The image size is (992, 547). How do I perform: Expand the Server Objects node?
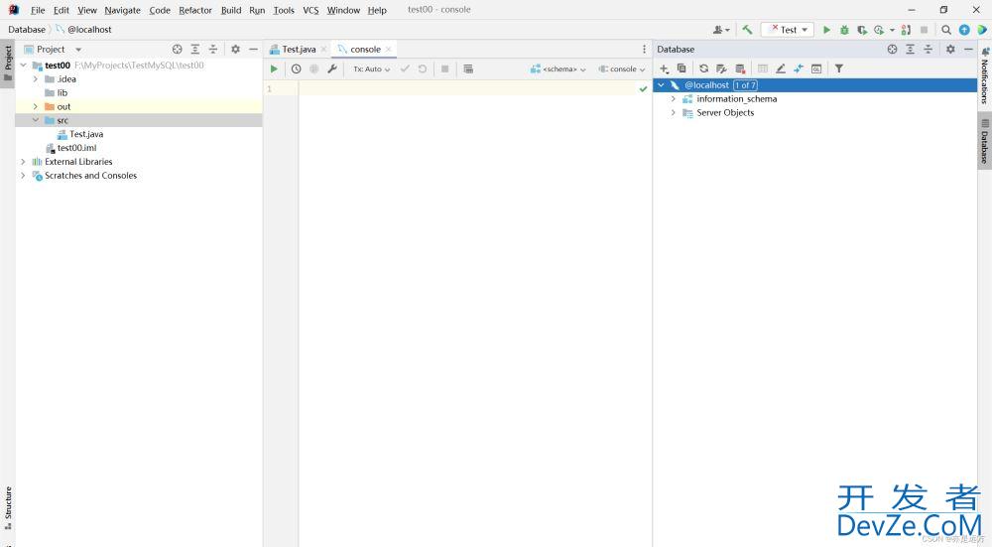click(x=674, y=113)
